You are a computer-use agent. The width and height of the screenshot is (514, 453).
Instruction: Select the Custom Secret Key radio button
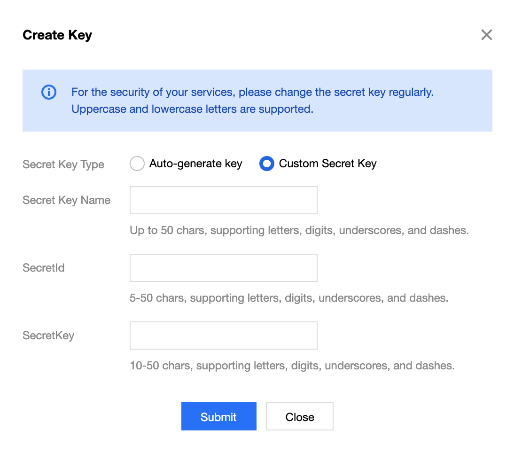(267, 164)
